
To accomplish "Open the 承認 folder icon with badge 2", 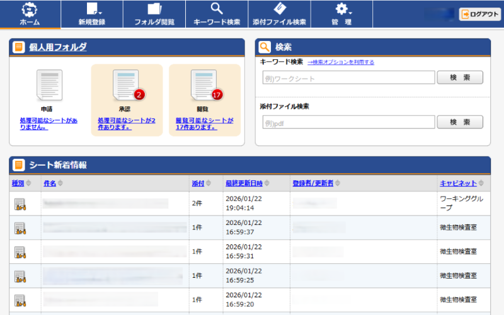I will (127, 86).
